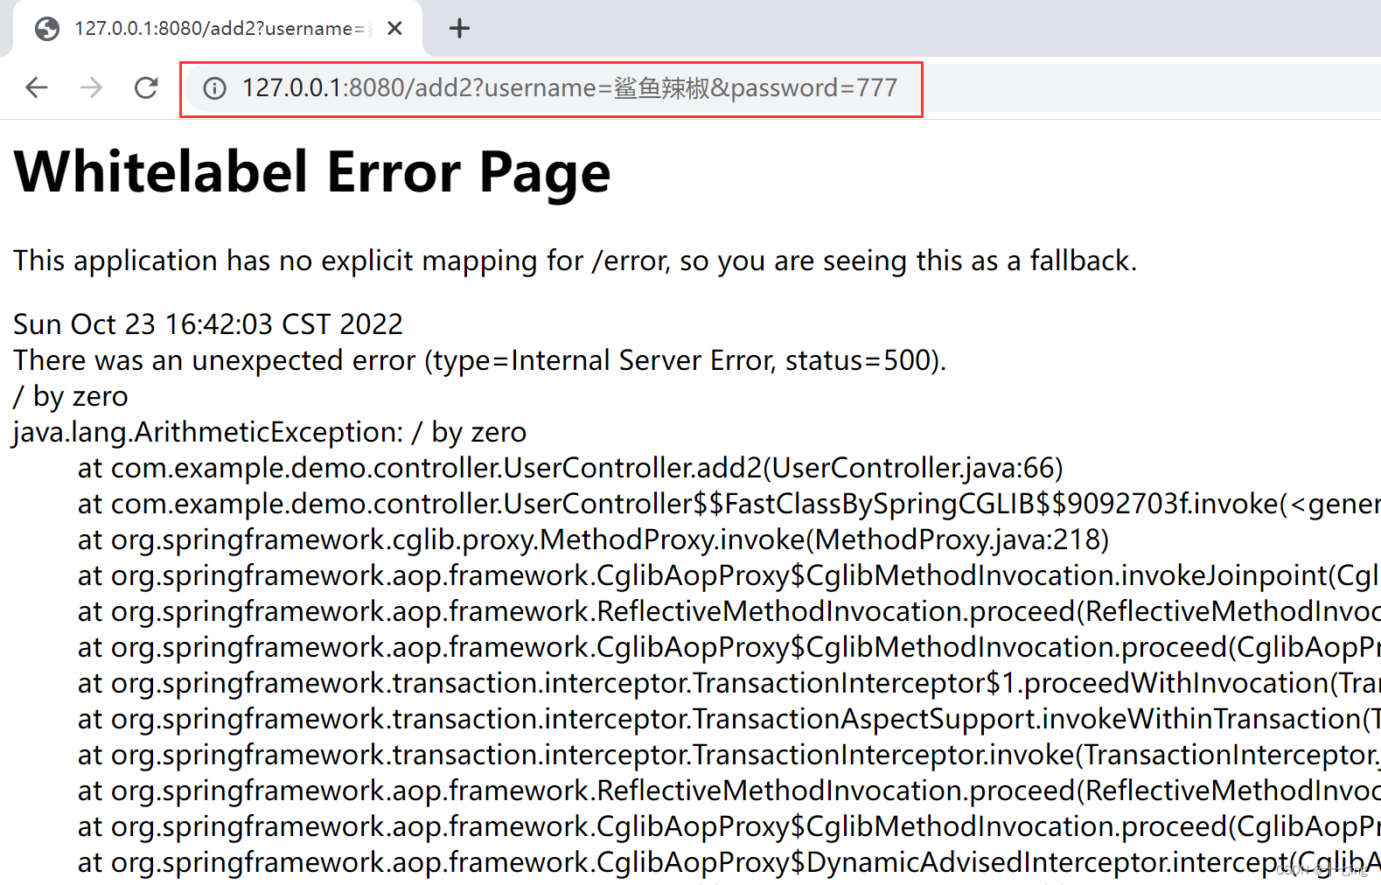The width and height of the screenshot is (1381, 885).
Task: Reload the page with refresh icon
Action: (x=146, y=87)
